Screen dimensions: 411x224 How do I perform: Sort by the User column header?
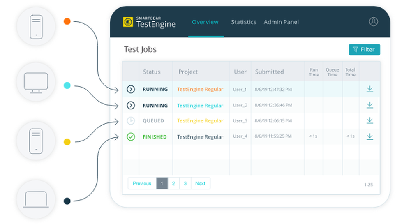tap(240, 72)
